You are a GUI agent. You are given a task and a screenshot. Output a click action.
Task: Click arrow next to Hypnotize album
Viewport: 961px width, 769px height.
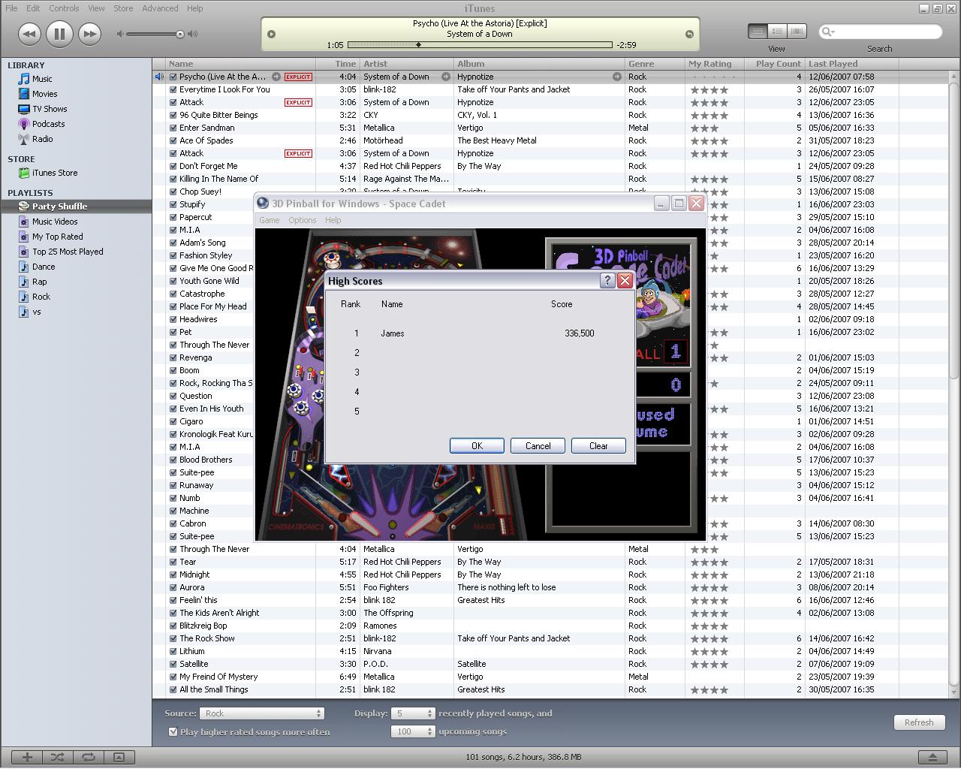click(x=616, y=77)
